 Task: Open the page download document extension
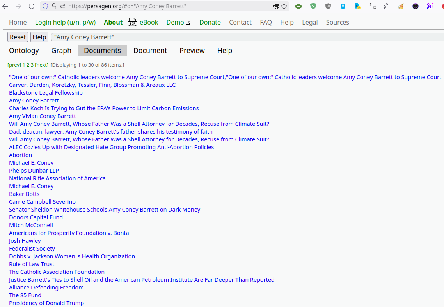[358, 6]
